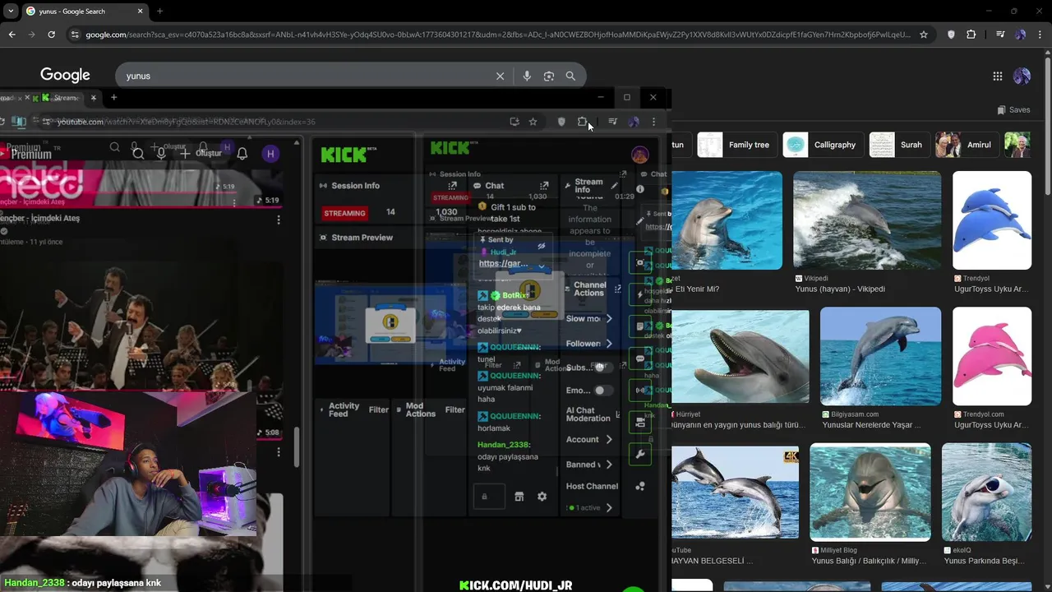This screenshot has width=1052, height=592.
Task: Open the Google apps grid
Action: pos(997,76)
